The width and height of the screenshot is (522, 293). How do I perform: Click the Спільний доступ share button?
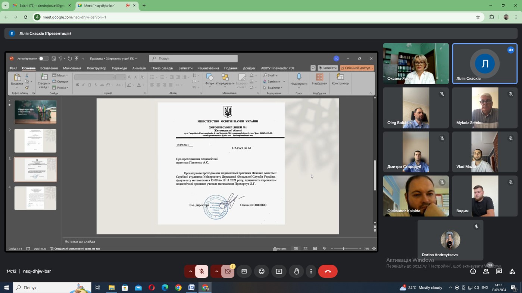[x=357, y=68]
